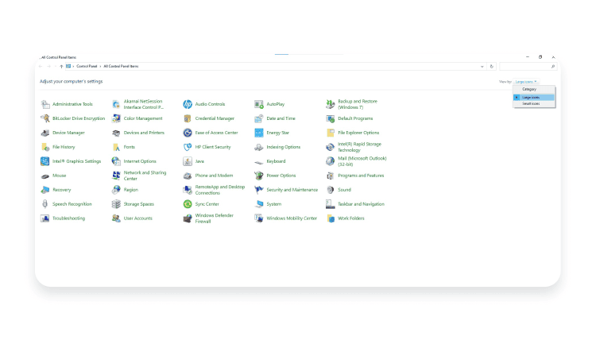Click All Control Panel Items breadcrumb
The image size is (596, 340).
[121, 66]
